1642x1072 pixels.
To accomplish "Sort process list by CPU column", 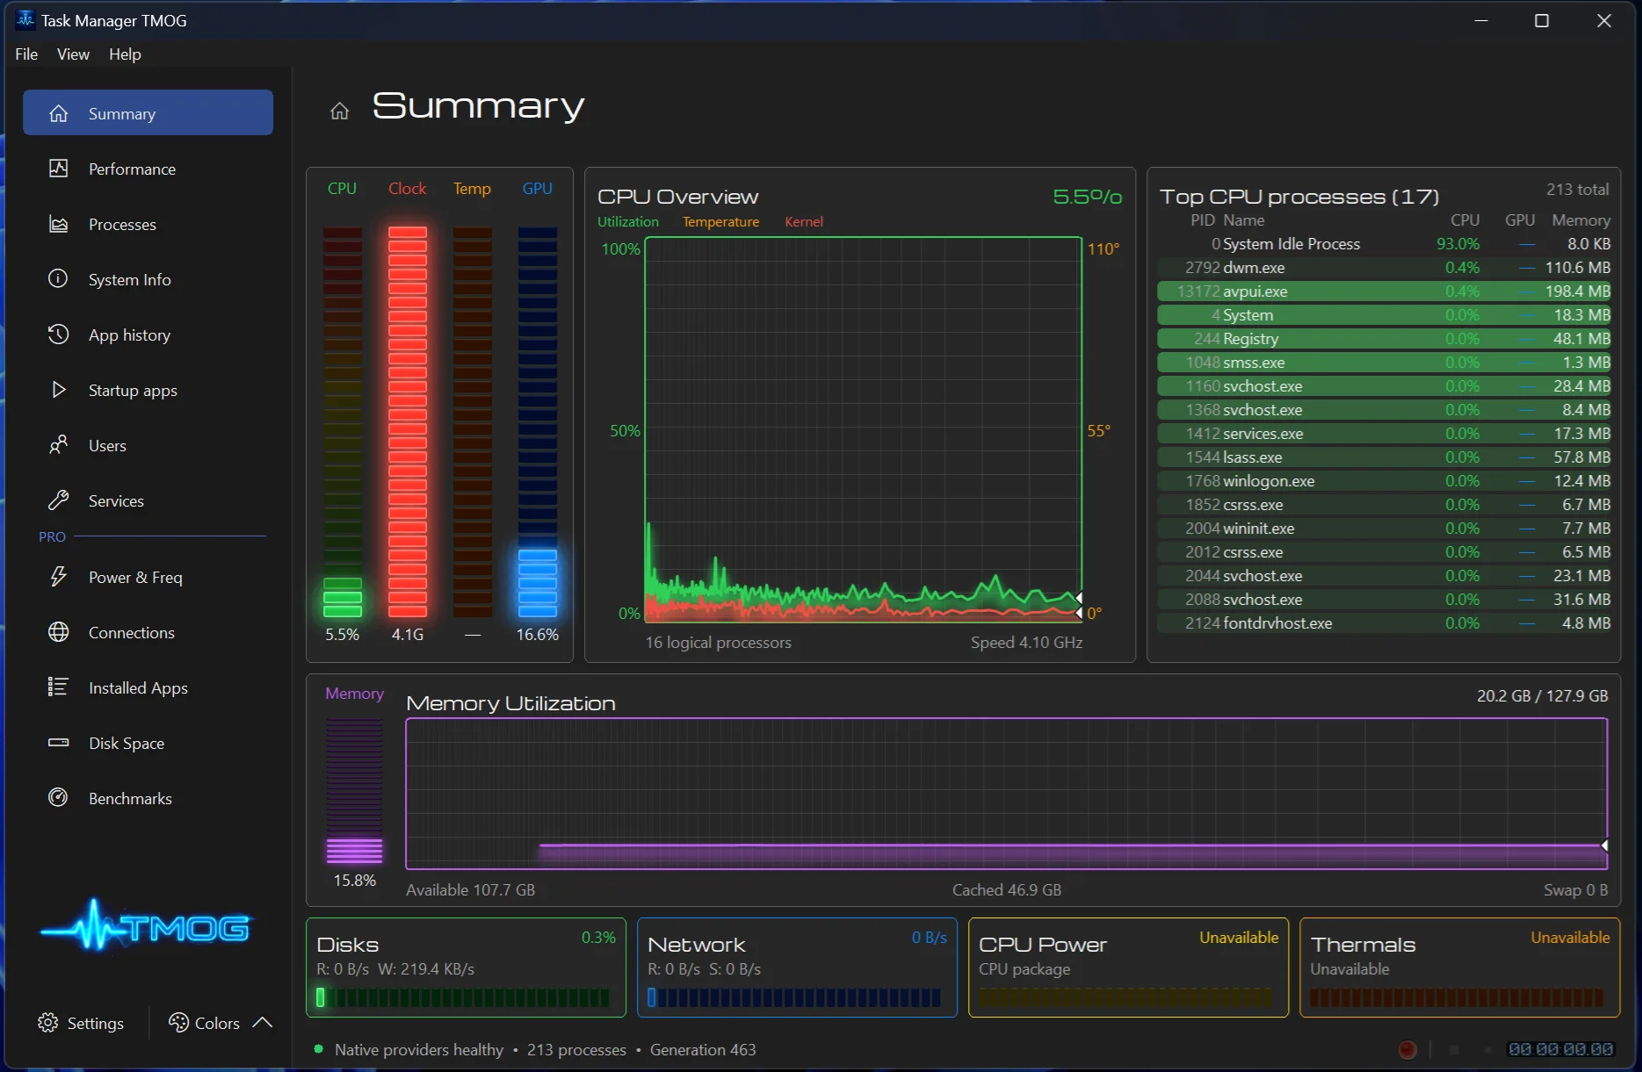I will 1465,220.
